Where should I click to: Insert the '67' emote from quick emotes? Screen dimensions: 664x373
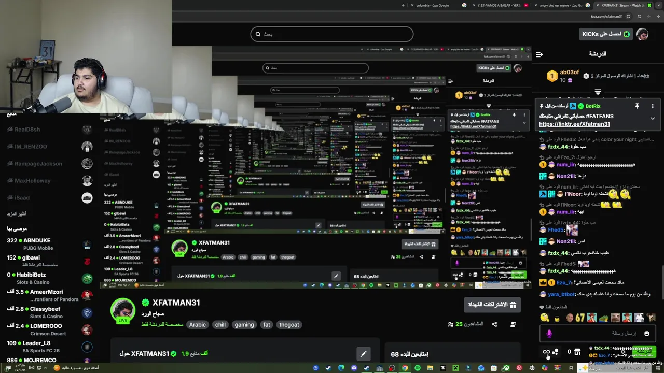tap(580, 318)
